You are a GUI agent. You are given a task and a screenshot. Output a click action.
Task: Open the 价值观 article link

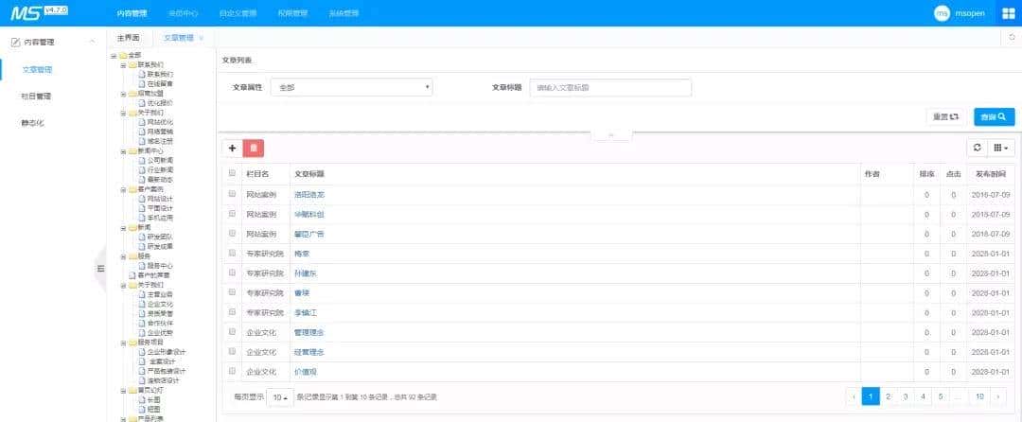pyautogui.click(x=305, y=371)
